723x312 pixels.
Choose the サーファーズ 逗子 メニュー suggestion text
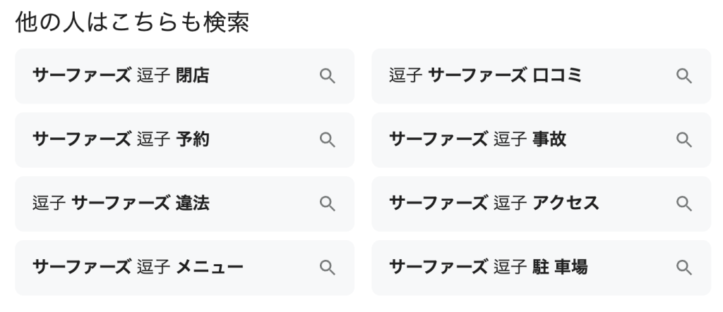point(138,268)
